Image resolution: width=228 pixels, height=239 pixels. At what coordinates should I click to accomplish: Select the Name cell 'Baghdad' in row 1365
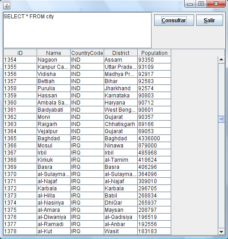pos(54,138)
